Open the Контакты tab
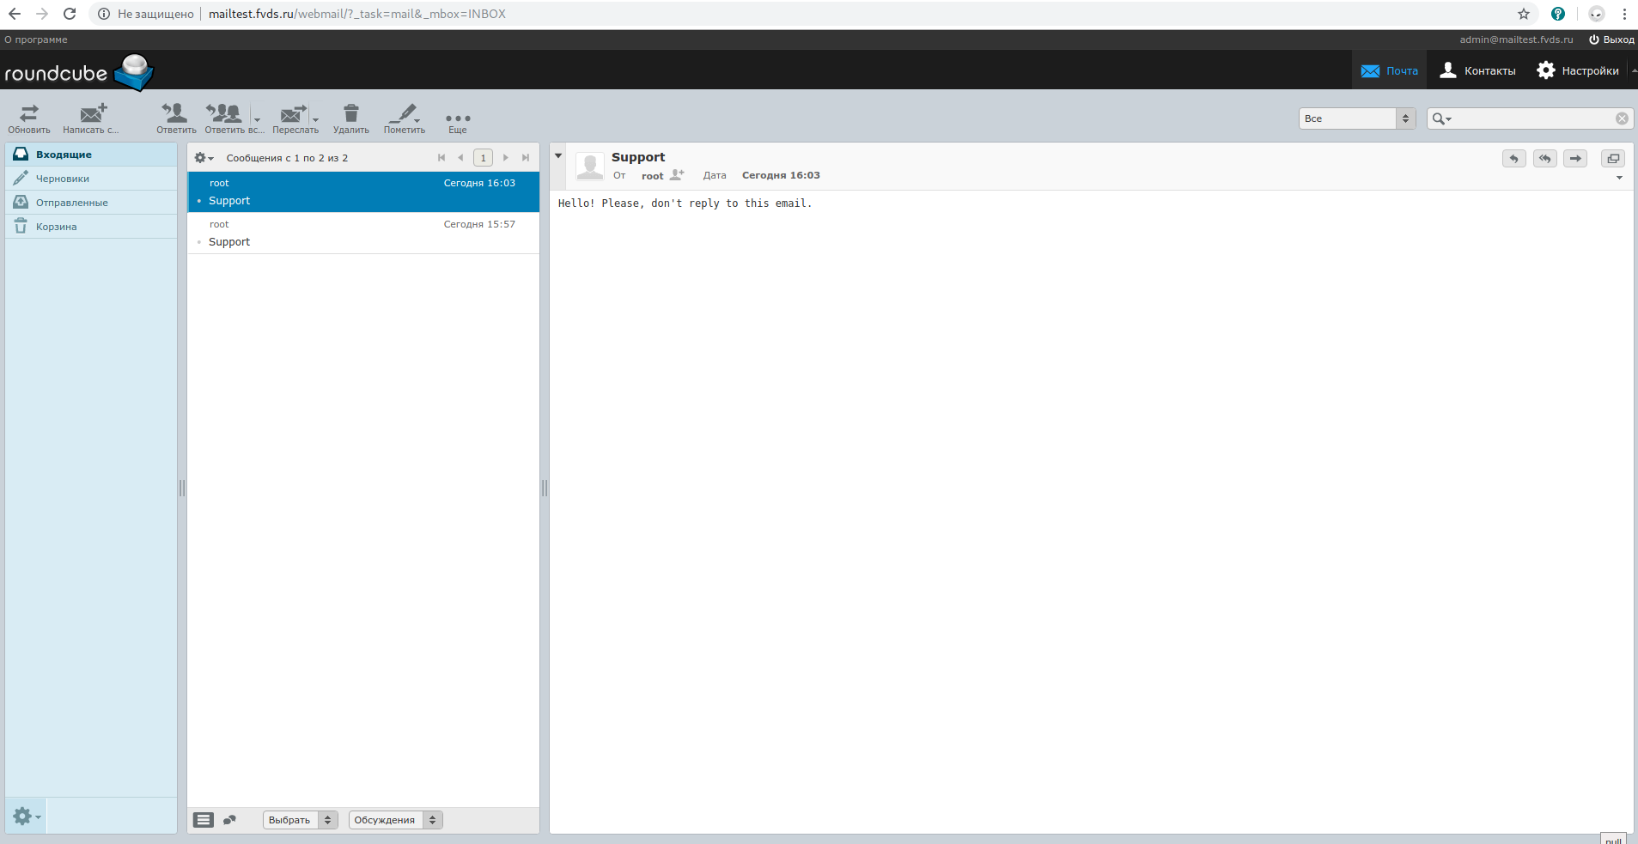The image size is (1638, 844). coord(1478,70)
